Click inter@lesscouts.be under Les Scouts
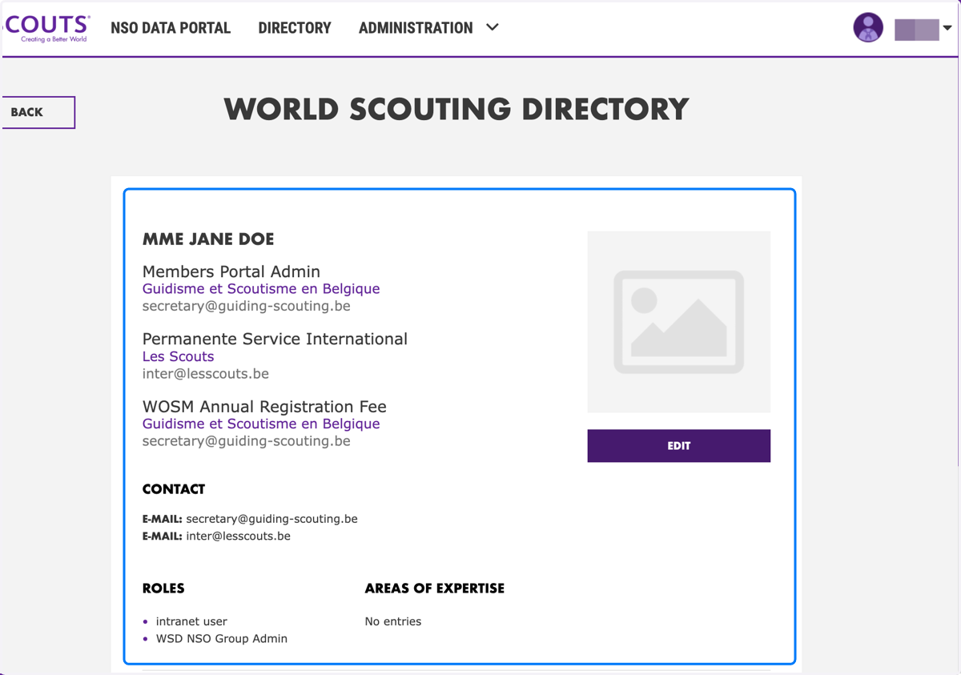 pos(206,374)
